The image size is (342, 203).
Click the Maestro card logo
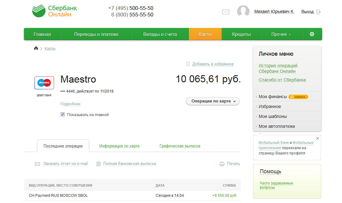(44, 83)
